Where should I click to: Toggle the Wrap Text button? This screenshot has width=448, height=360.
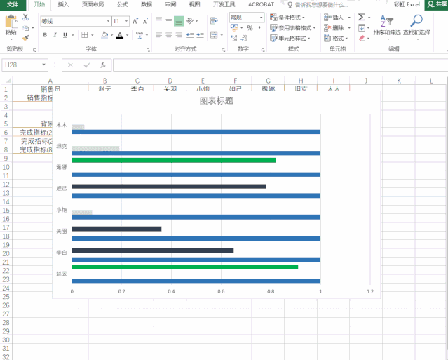click(x=214, y=21)
